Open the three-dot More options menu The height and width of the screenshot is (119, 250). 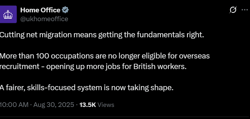[244, 10]
